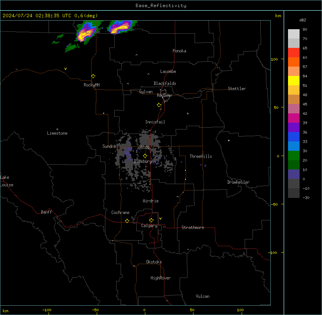Click the yellow diamond marker below Cochrane
Image resolution: width=322 pixels, height=315 pixels.
coord(127,221)
